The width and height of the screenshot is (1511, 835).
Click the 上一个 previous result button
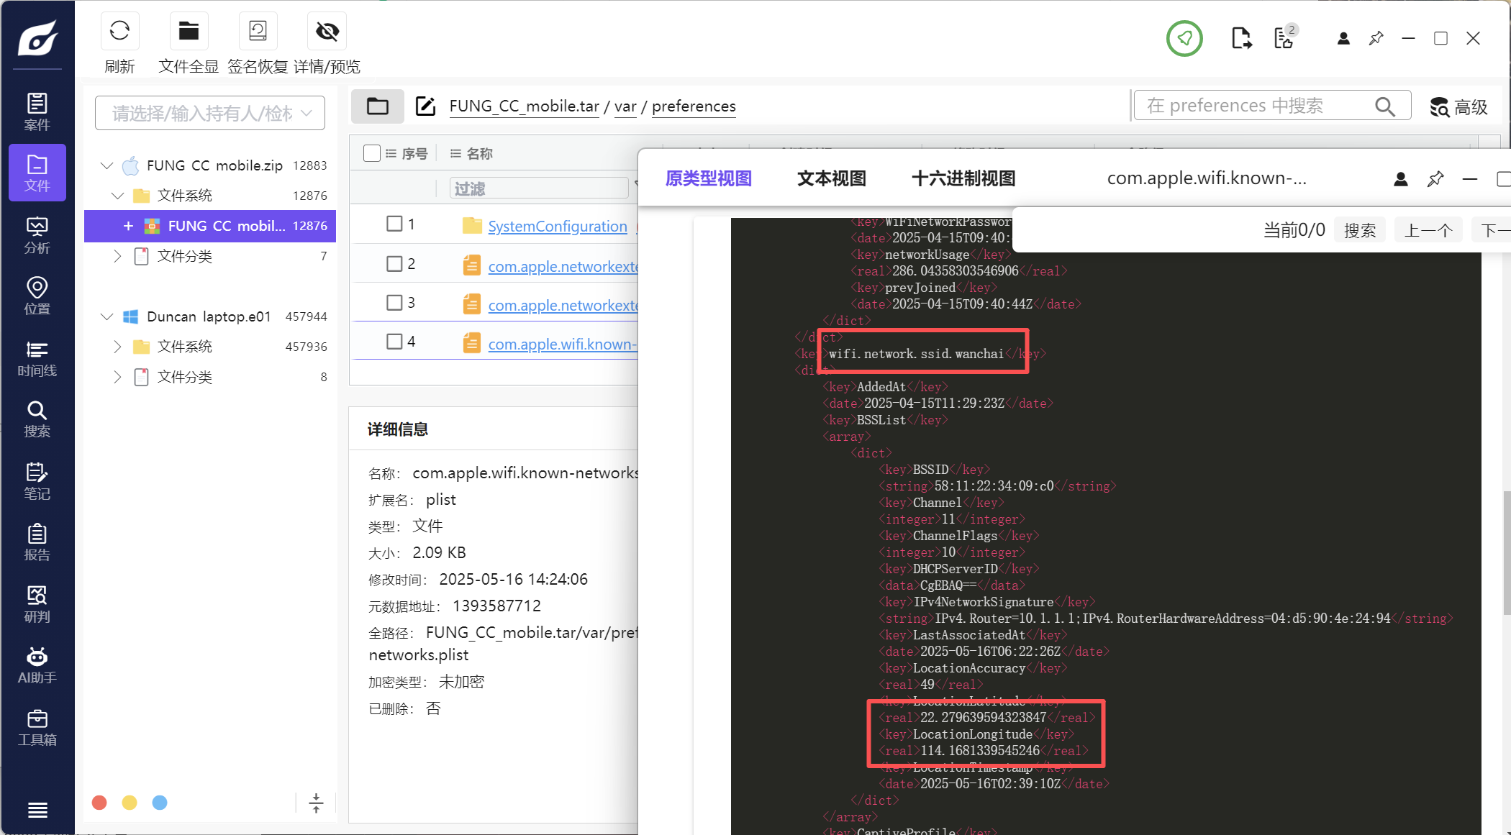1428,230
